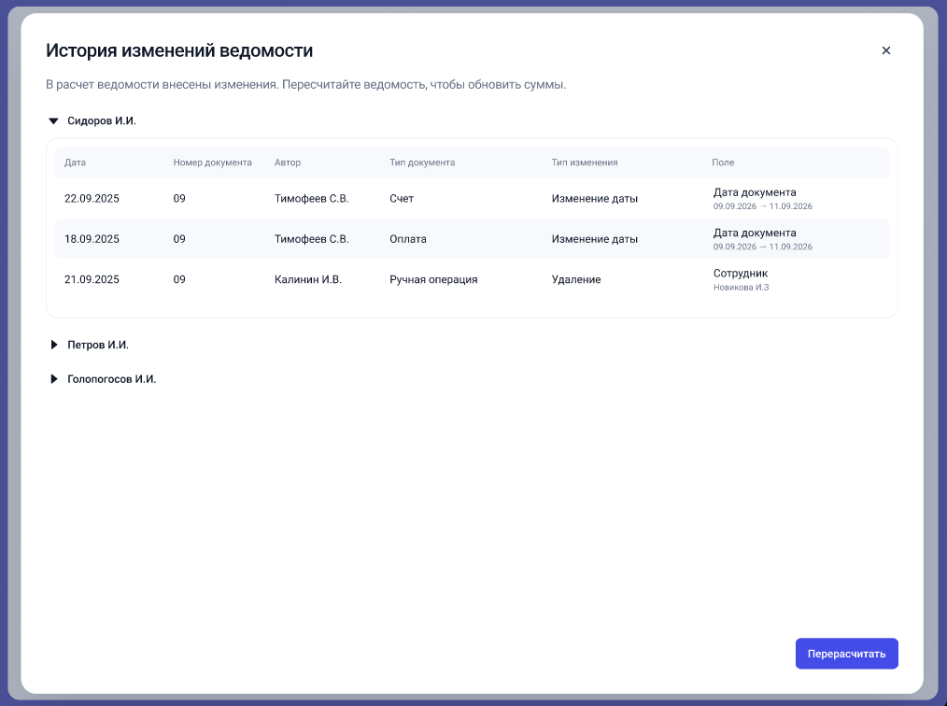Select the Голопогосов И.И. group label
Image resolution: width=947 pixels, height=706 pixels.
click(112, 379)
